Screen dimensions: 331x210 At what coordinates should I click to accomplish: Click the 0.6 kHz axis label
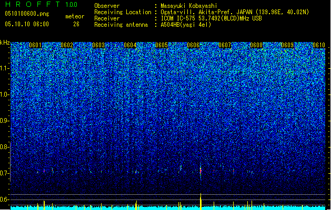click(4, 199)
